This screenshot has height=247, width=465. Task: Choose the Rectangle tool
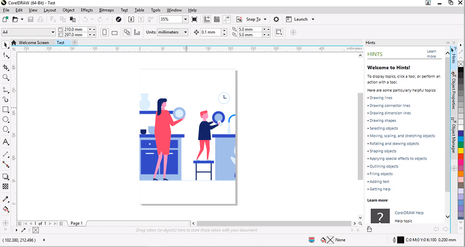click(x=6, y=109)
